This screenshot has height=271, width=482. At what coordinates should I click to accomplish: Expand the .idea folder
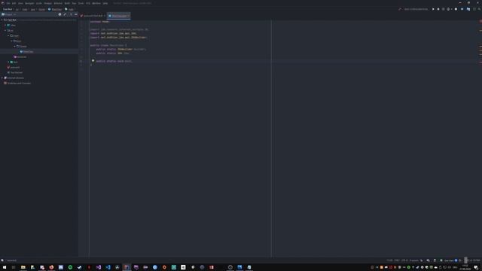(5, 25)
